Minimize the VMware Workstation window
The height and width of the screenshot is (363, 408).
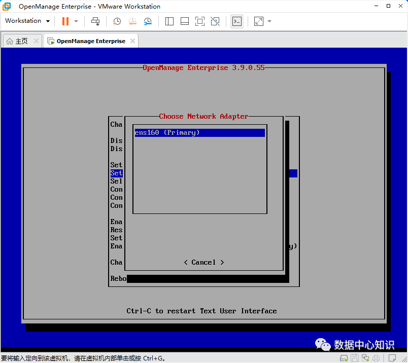376,6
